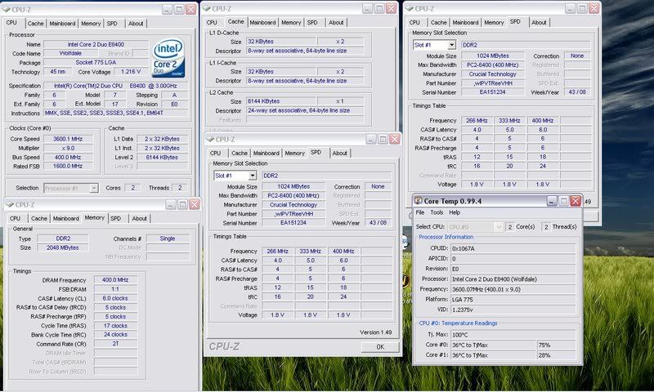Click the VID value '1.2375v' in Core Temp
The height and width of the screenshot is (392, 654).
pyautogui.click(x=513, y=310)
